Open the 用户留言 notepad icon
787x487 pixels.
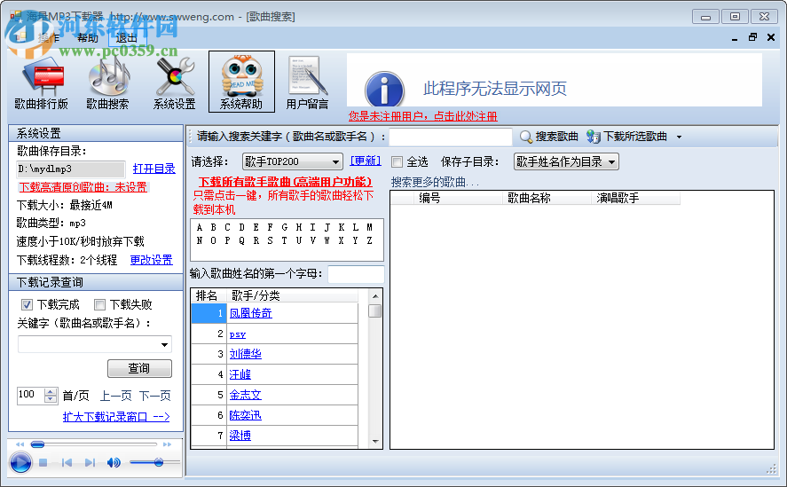pyautogui.click(x=307, y=82)
